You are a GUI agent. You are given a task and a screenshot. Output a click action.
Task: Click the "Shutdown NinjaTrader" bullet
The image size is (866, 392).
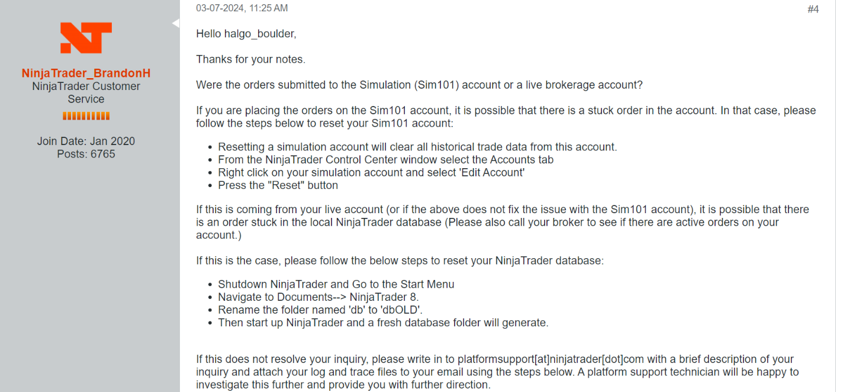click(336, 284)
